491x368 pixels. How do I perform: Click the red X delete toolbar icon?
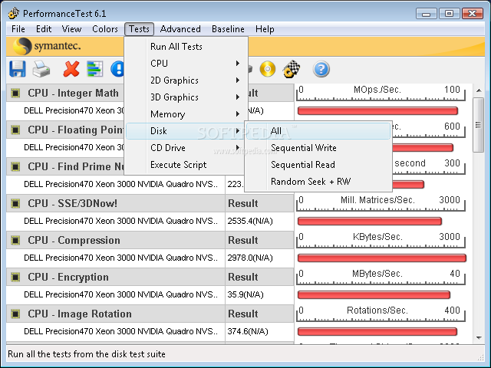click(71, 69)
